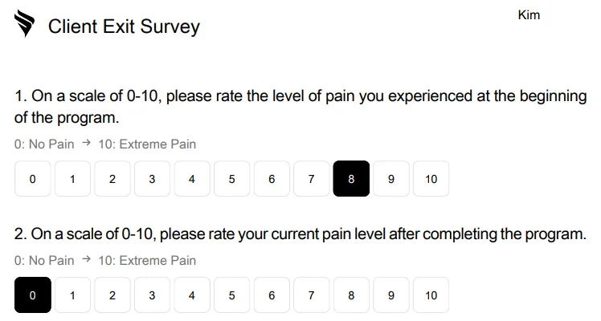
Task: Select 6 for current pain level
Action: click(272, 295)
